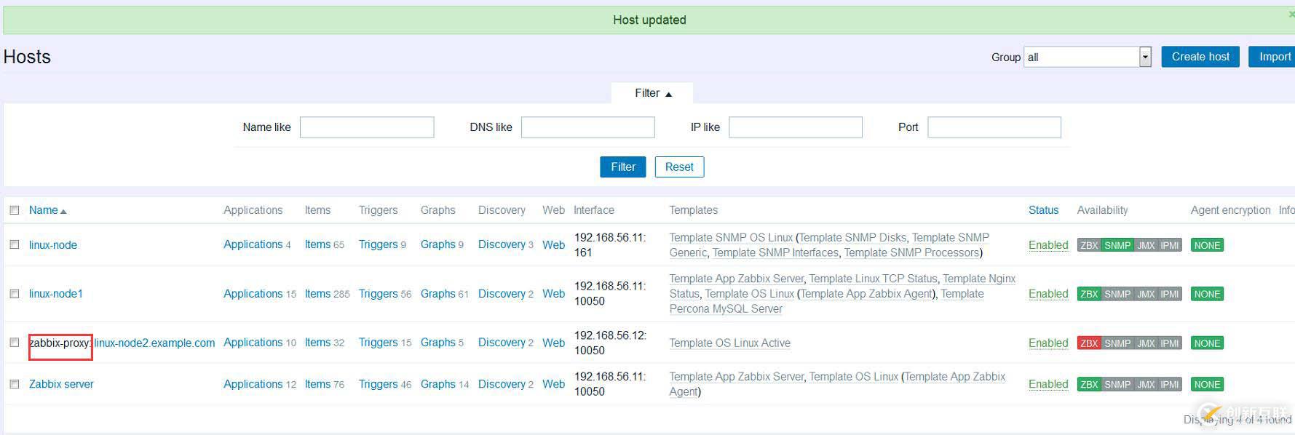Click in the DNS like input field
The height and width of the screenshot is (435, 1295).
(x=588, y=127)
